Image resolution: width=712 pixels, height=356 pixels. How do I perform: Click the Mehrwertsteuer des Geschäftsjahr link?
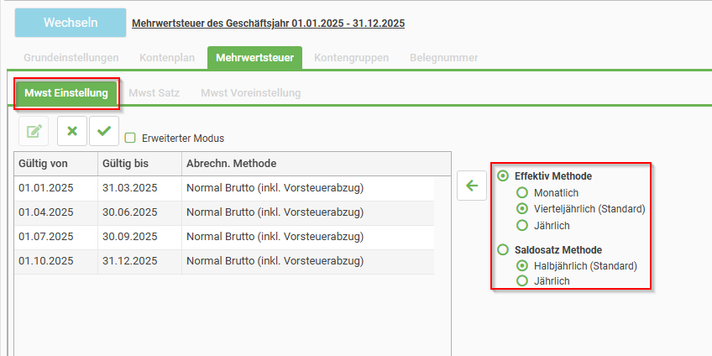268,24
